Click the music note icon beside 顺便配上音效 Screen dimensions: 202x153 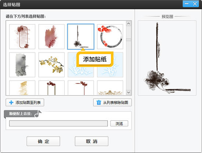point(38,114)
